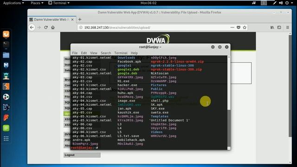
Task: Open the Places menu in the top bar
Action: click(x=37, y=3)
